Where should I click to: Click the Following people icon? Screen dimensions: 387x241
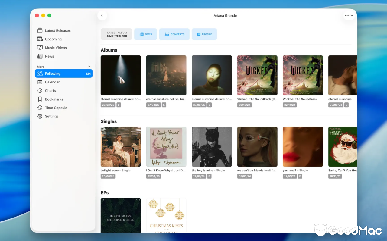pyautogui.click(x=40, y=74)
